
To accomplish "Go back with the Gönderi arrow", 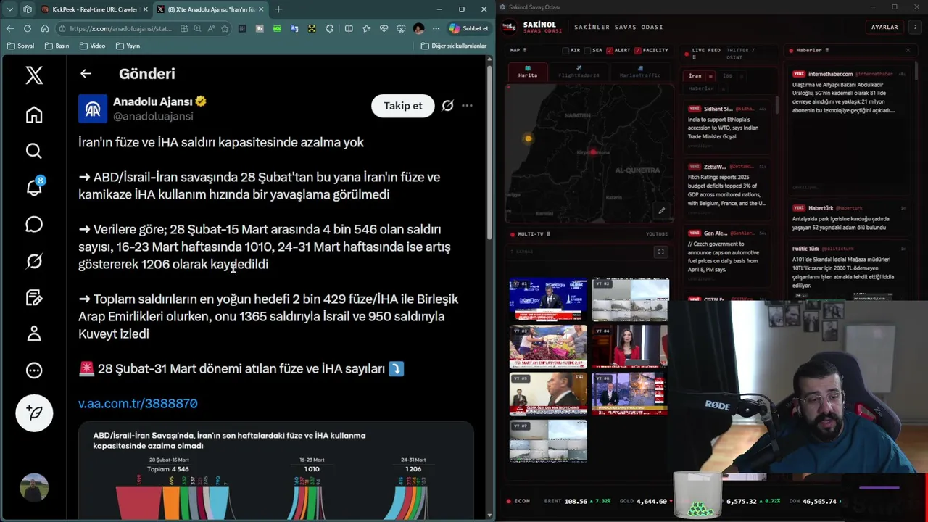I will [86, 73].
